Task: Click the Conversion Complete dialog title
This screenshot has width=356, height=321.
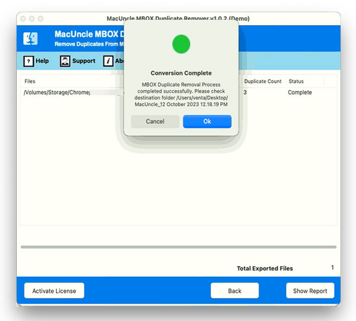Action: [x=181, y=73]
